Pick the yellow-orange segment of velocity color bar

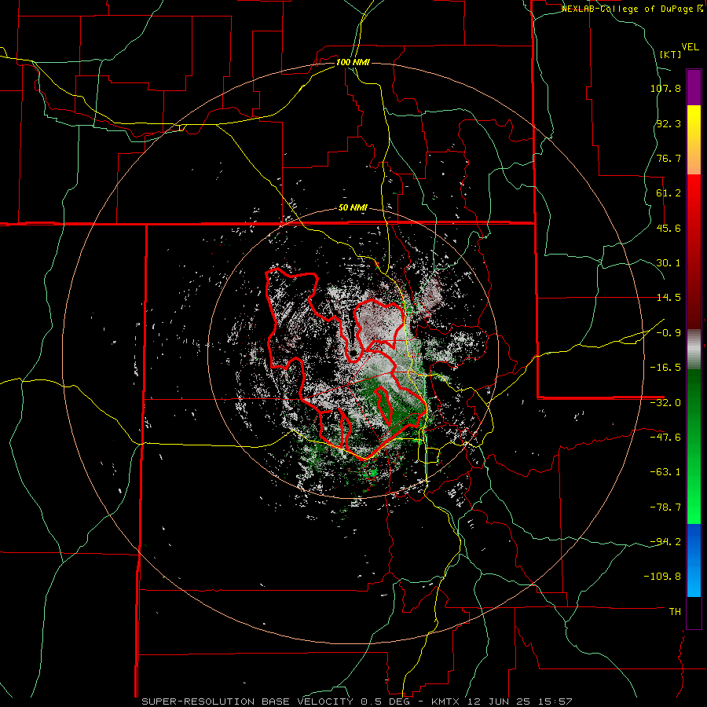[x=694, y=140]
